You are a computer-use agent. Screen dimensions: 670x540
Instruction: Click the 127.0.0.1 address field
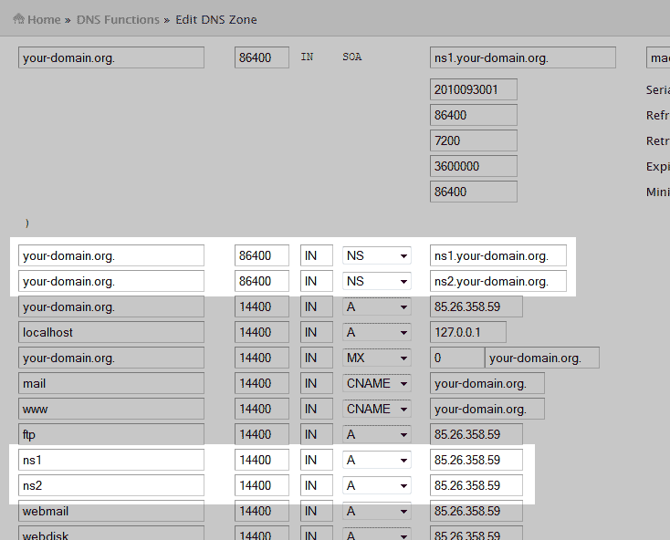[x=468, y=332]
